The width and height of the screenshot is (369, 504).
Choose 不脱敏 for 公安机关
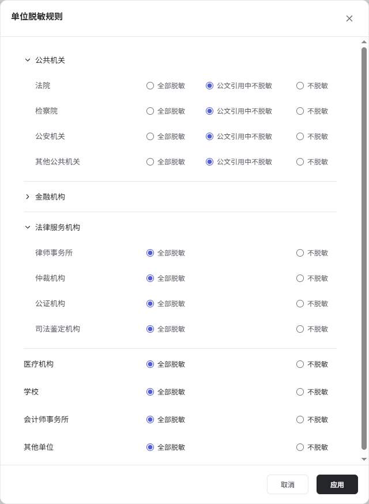click(300, 137)
